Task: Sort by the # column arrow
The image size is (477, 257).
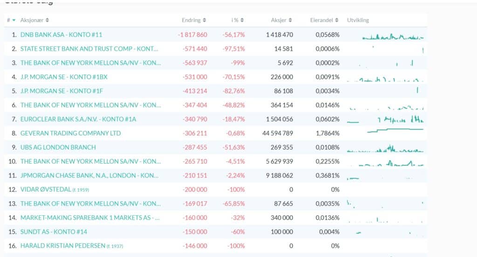Action: 14,20
